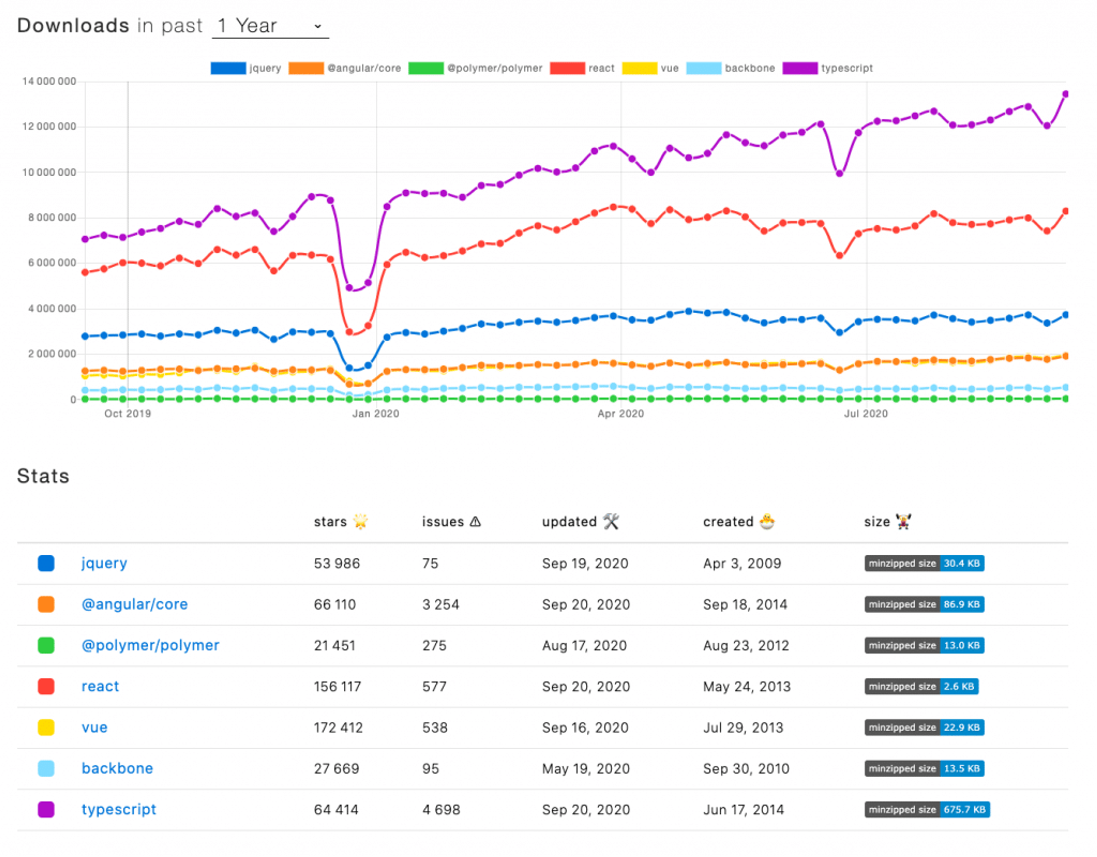The height and width of the screenshot is (857, 1097).
Task: Open backbone minzipped size 13.5 KB badge
Action: (x=924, y=769)
